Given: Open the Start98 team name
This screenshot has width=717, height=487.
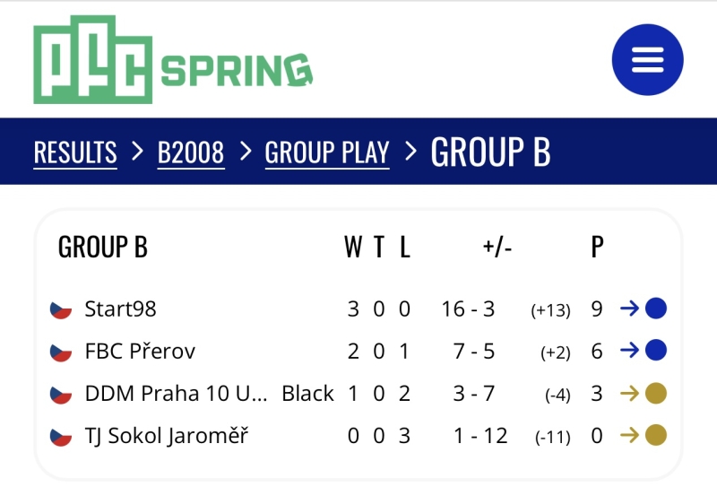Looking at the screenshot, I should (121, 309).
